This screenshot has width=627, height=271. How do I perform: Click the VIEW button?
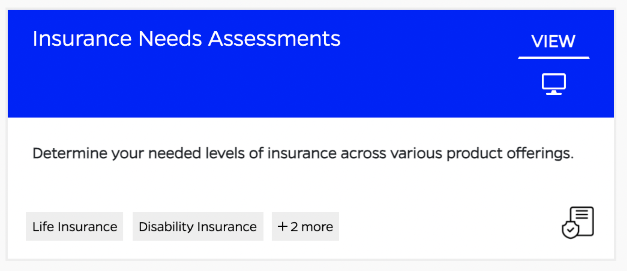tap(553, 41)
